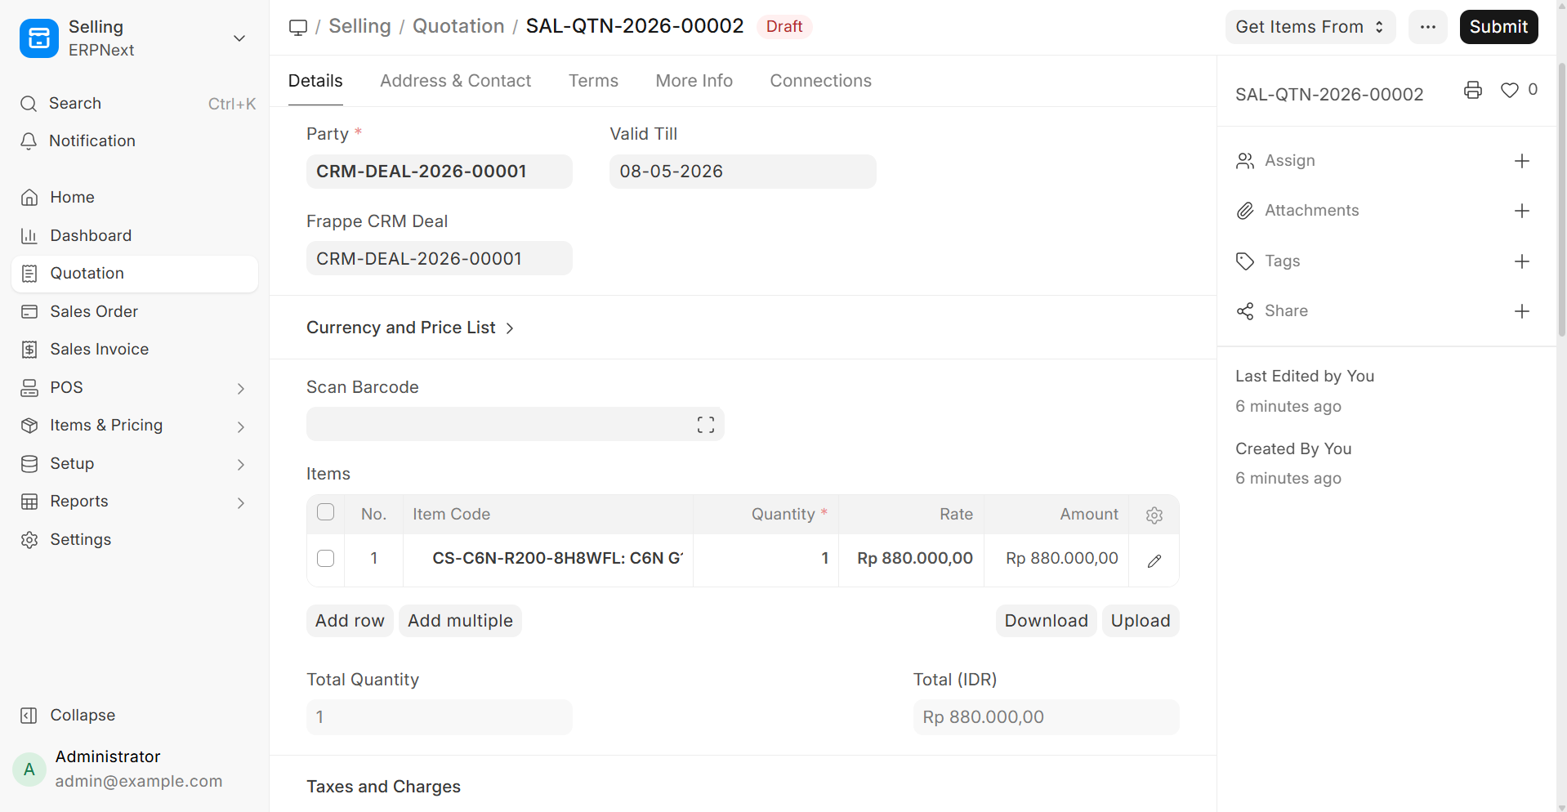This screenshot has width=1567, height=812.
Task: Click the print icon for the quotation
Action: pos(1472,91)
